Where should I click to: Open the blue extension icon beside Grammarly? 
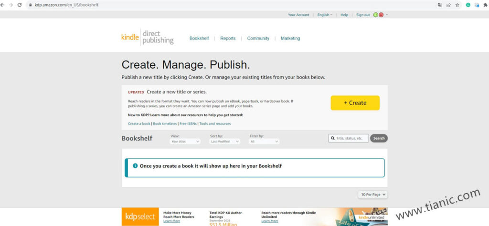(x=477, y=5)
